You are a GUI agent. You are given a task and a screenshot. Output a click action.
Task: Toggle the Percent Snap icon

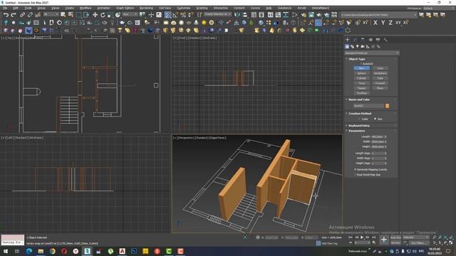click(183, 14)
